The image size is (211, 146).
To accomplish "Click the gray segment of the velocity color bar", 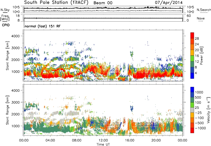I will coord(192,110).
